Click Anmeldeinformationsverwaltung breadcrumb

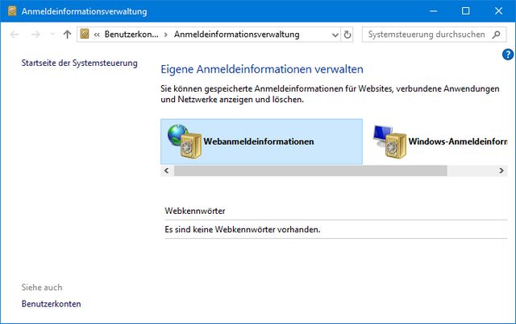point(236,34)
